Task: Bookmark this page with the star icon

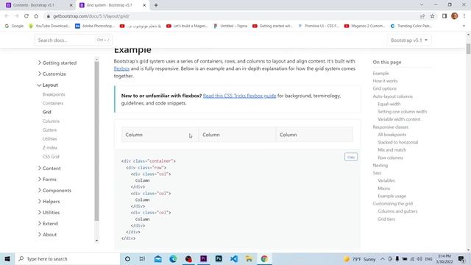Action: pyautogui.click(x=432, y=16)
